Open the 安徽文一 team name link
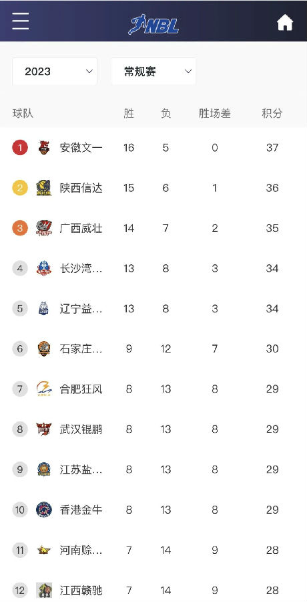307x602 pixels. [81, 147]
